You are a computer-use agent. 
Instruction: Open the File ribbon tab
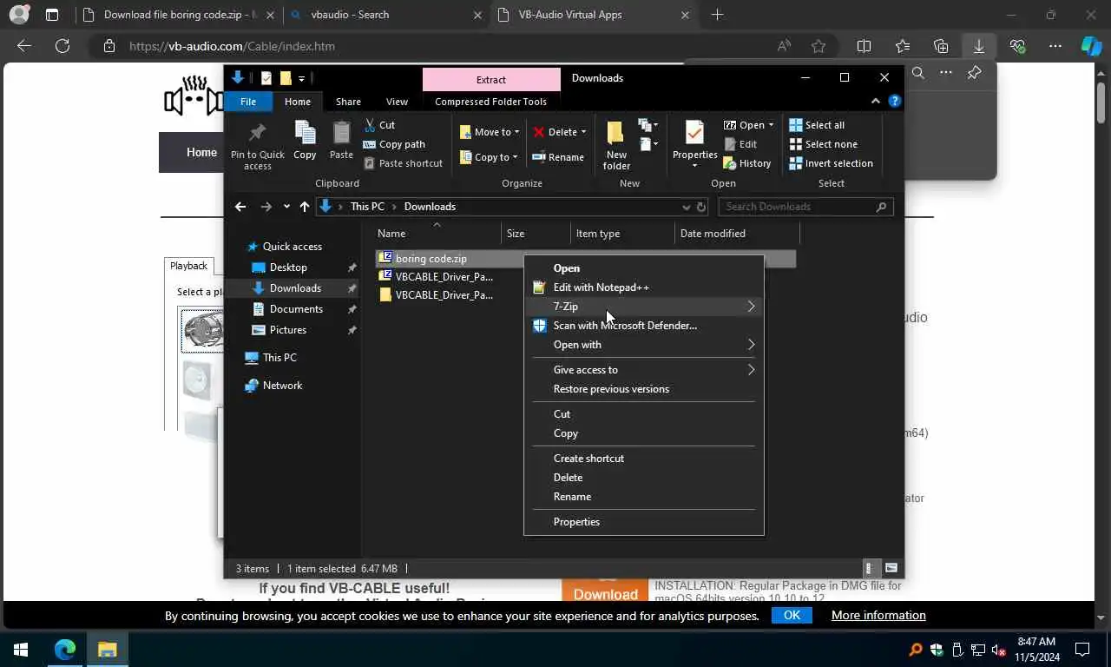pos(248,102)
